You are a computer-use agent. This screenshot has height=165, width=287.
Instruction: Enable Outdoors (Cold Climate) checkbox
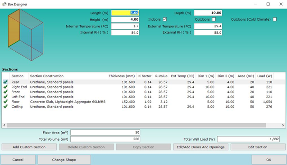[x=275, y=19]
